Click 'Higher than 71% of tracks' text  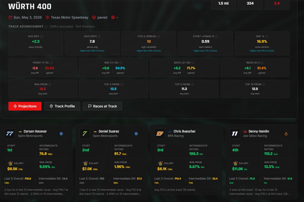[205, 51]
